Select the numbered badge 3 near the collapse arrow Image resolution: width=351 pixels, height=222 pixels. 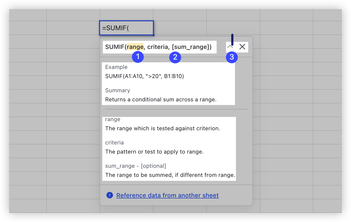232,57
